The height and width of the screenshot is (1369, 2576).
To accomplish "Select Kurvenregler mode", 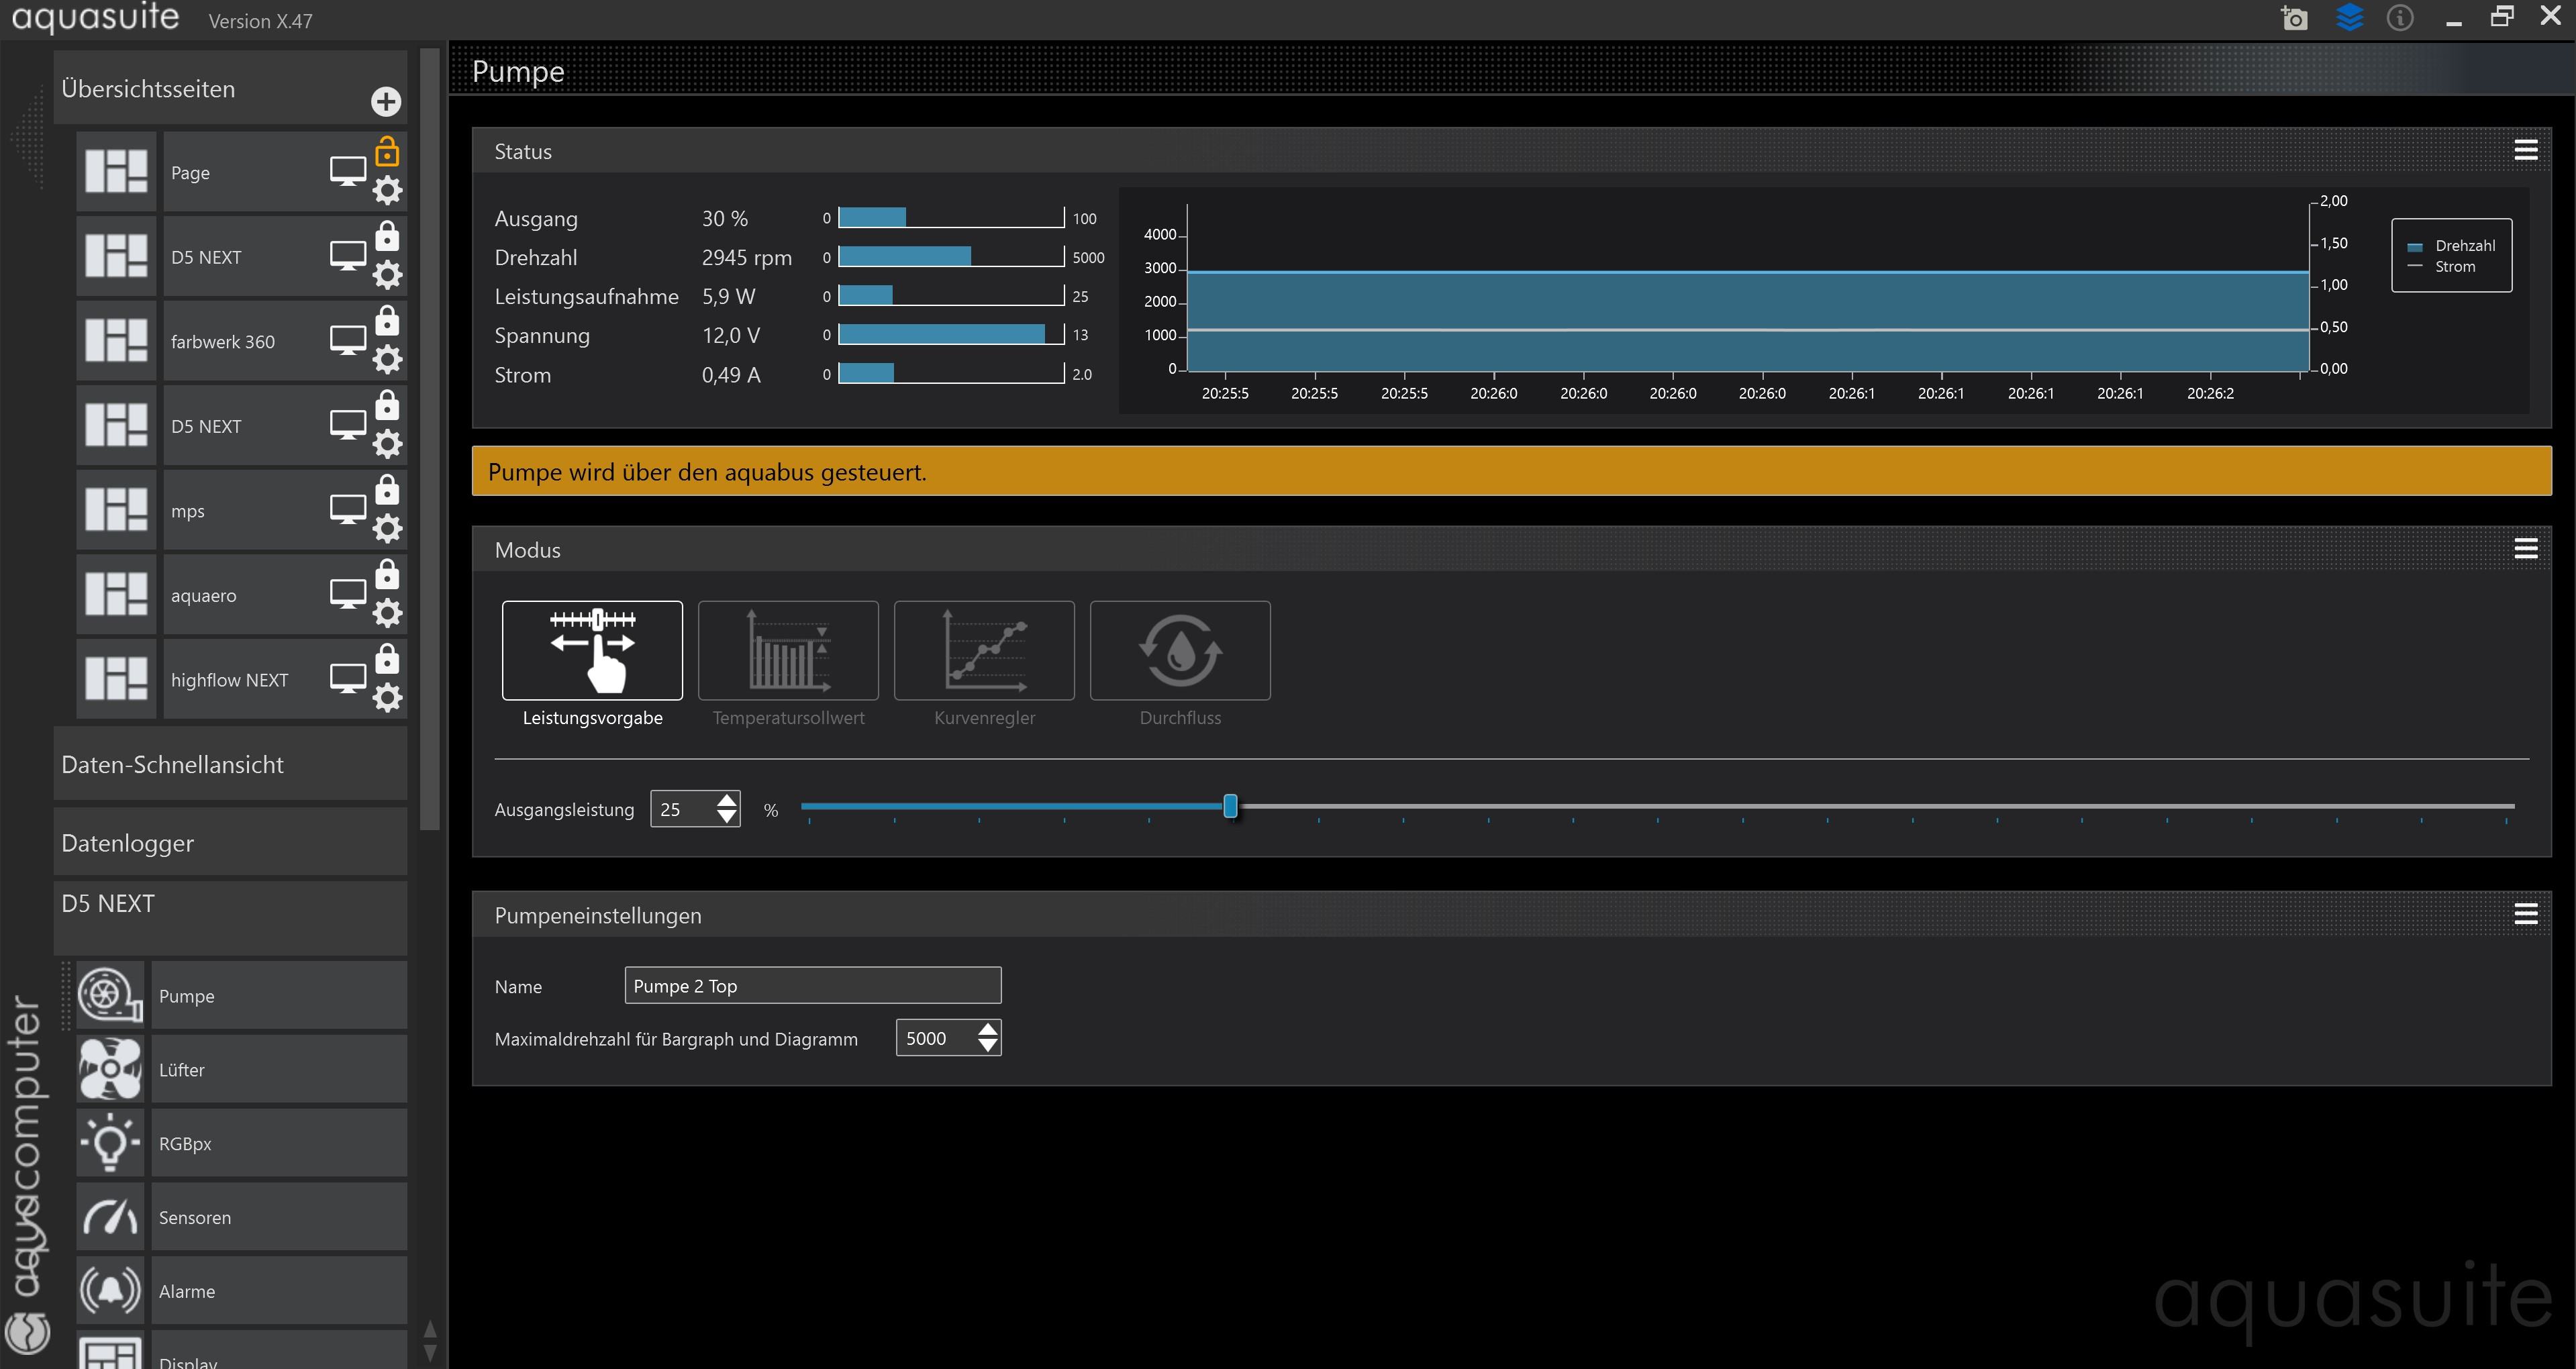I will pyautogui.click(x=984, y=650).
